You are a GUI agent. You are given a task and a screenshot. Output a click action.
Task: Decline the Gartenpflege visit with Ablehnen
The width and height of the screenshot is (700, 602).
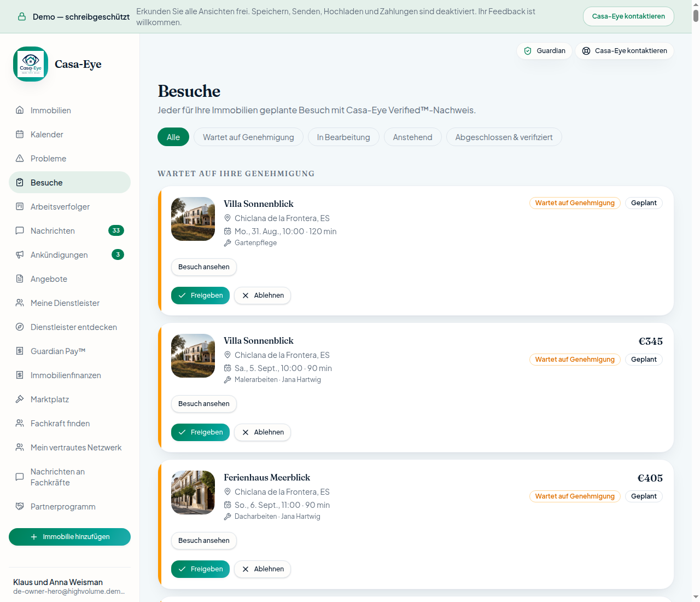pyautogui.click(x=262, y=296)
